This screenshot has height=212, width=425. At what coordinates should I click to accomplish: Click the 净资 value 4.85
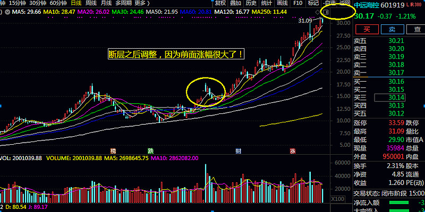point(398,174)
